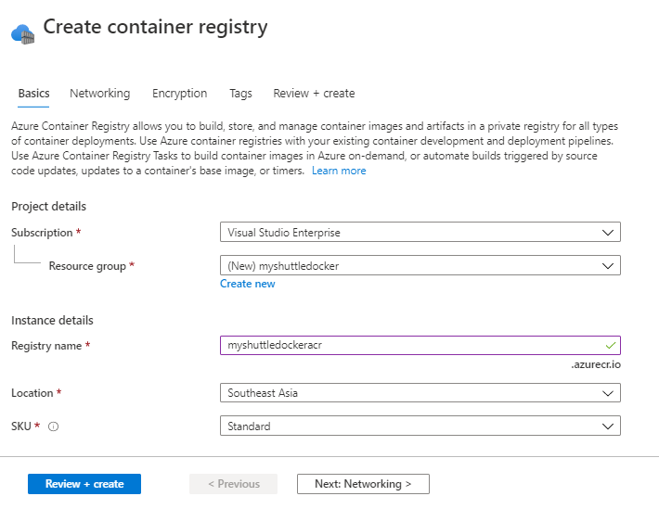Click the SKU info icon
This screenshot has width=659, height=509.
(x=54, y=426)
